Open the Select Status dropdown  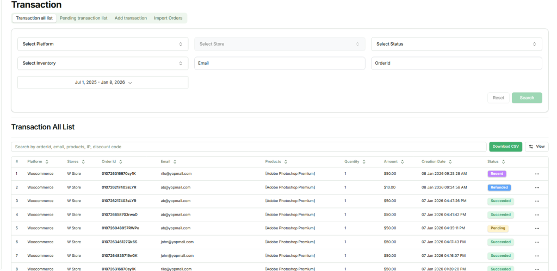[456, 44]
